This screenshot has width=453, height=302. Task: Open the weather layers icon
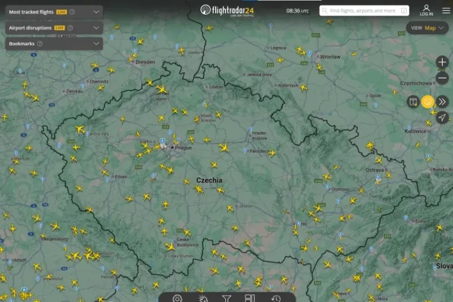203,298
